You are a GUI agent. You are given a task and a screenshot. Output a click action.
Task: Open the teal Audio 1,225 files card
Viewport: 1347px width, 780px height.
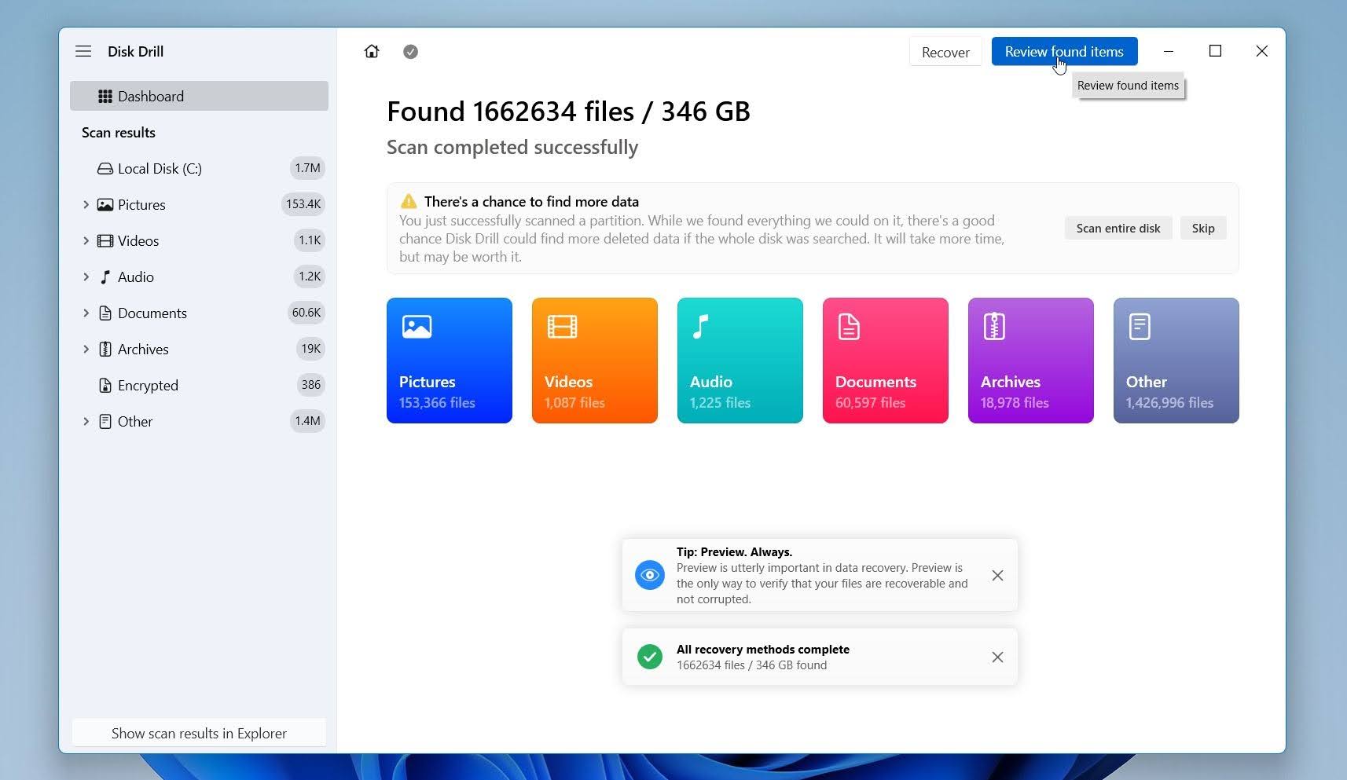(x=740, y=361)
